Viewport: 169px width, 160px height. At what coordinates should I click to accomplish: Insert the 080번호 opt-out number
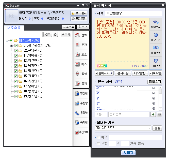(156, 50)
